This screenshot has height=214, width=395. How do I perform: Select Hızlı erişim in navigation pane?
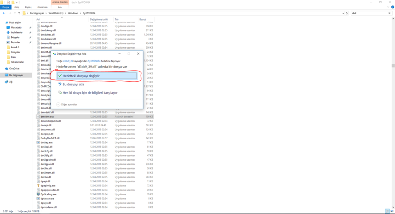click(15, 23)
